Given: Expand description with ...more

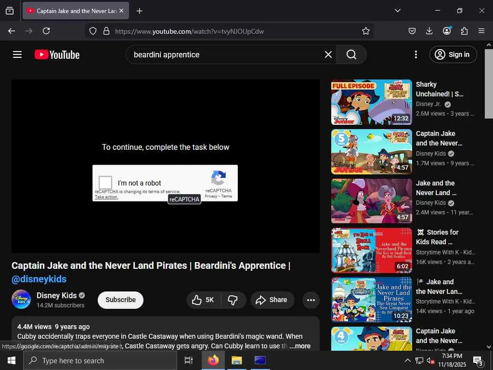Looking at the screenshot, I should pos(300,346).
